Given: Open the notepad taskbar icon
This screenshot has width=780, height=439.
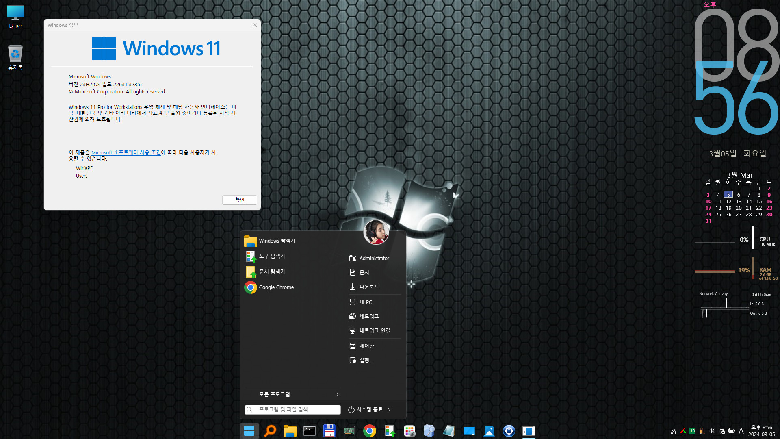Looking at the screenshot, I should 449,430.
